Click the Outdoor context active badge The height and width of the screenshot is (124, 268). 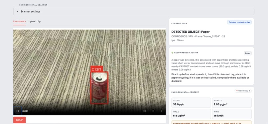tap(239, 22)
